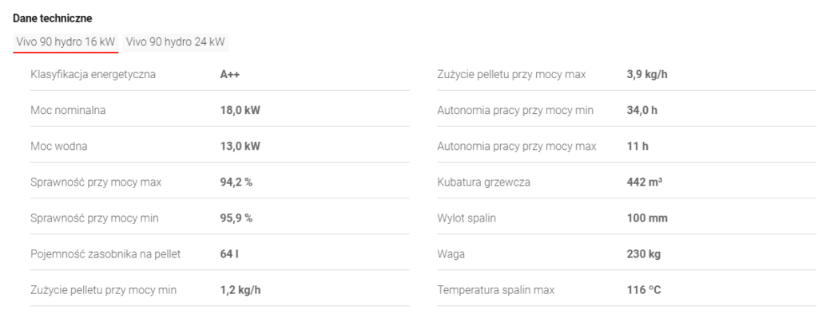
Task: Select the 34,0 h autonomy value
Action: [x=641, y=110]
